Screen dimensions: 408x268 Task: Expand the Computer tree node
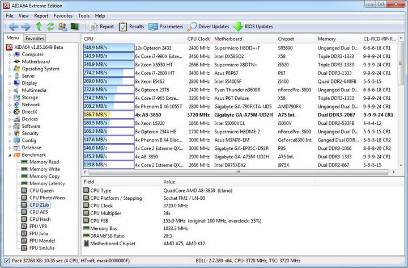click(x=10, y=55)
